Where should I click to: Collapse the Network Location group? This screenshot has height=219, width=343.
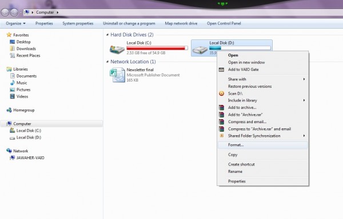(x=107, y=62)
